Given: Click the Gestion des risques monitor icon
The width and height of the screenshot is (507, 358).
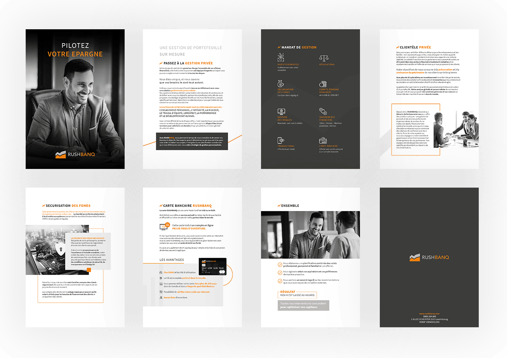Looking at the screenshot, I should pos(281,112).
